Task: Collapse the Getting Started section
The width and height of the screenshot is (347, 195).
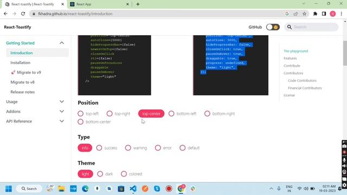Action: (x=62, y=43)
